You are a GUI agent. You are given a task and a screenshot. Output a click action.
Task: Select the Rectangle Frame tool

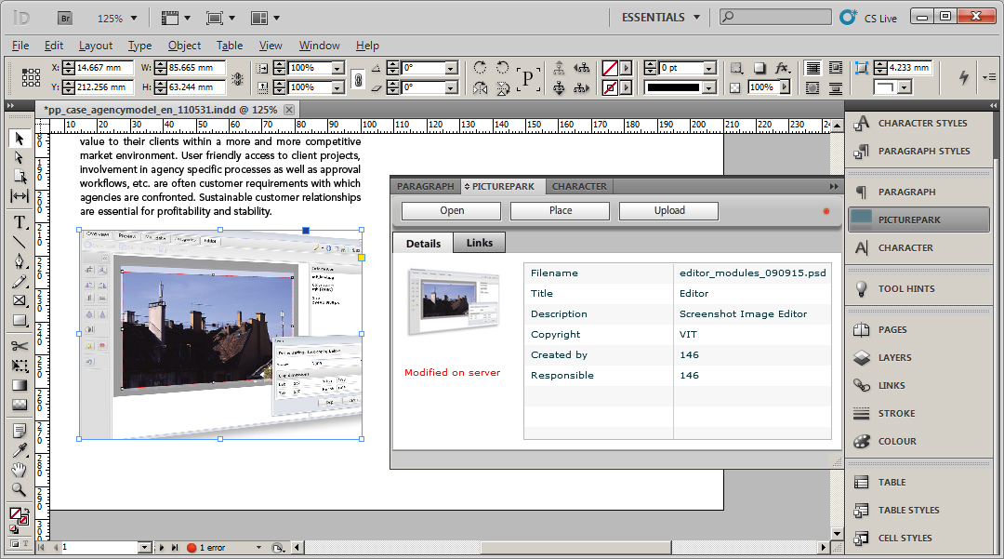(x=20, y=300)
